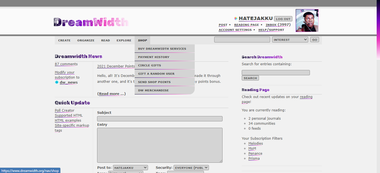Open the Poll Creator link
Viewport: 380px width, 173px height.
[65, 110]
